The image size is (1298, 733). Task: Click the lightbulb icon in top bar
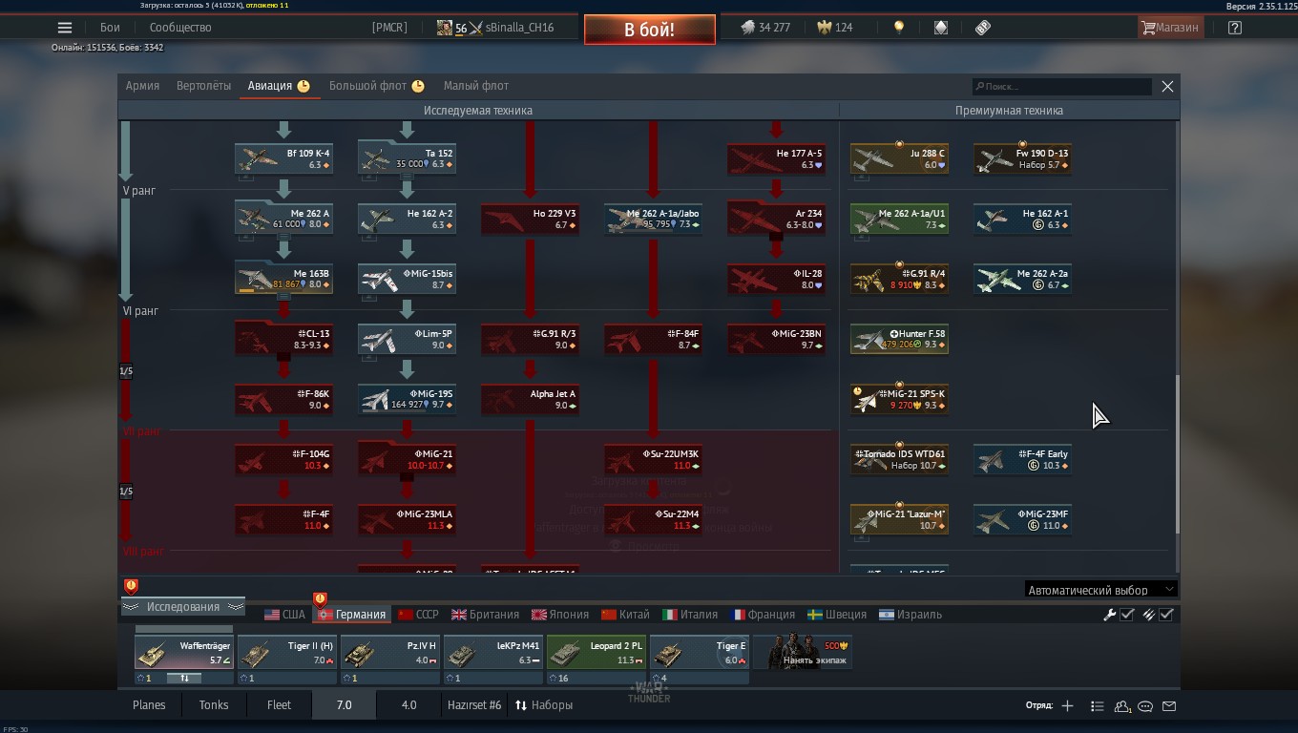898,28
